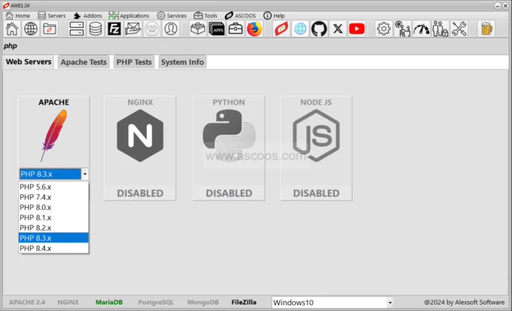Open the wrench and screwdriver icon
This screenshot has width=512, height=311.
click(459, 29)
